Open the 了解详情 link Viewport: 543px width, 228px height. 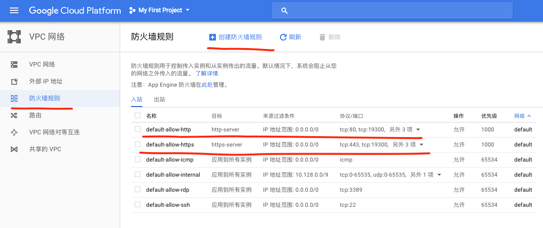pos(207,73)
